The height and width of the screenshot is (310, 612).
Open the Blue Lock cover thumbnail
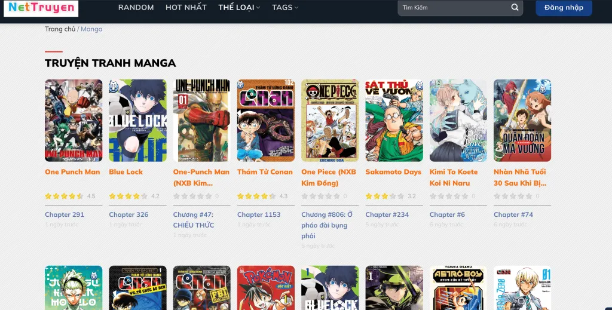click(x=138, y=121)
